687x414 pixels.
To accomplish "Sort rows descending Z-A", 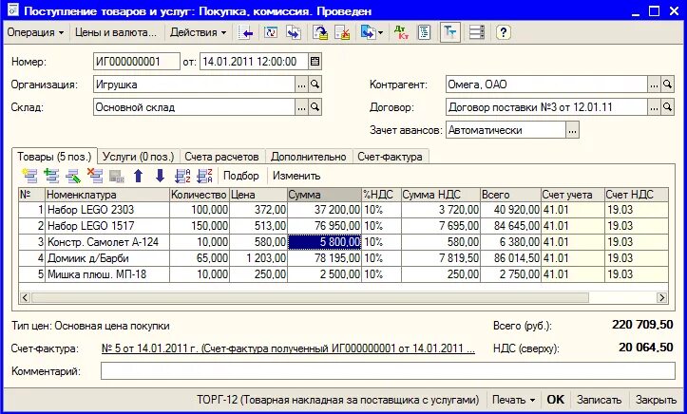I will (204, 176).
